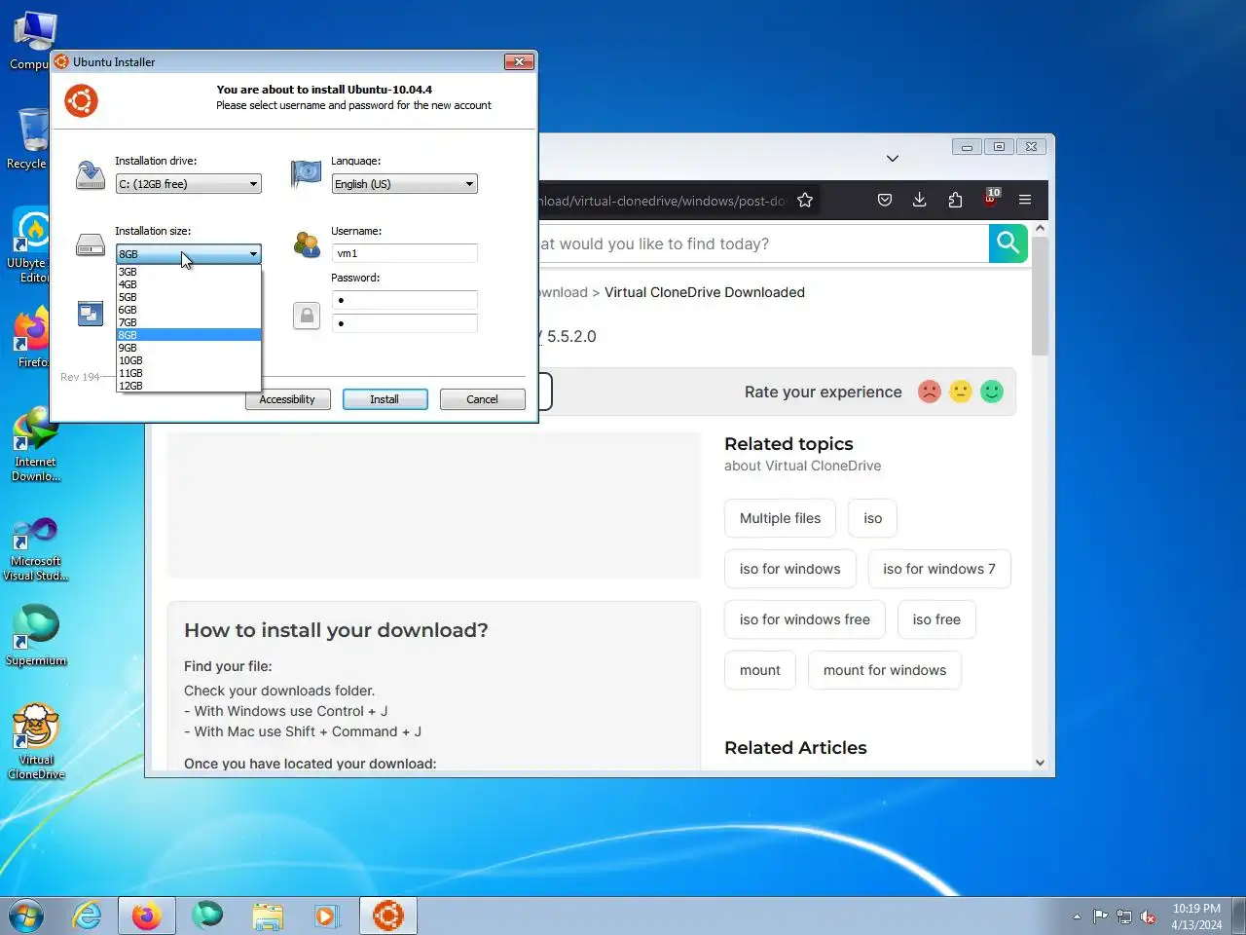Select 3GB in installation size list
The image size is (1246, 935).
[x=189, y=272]
